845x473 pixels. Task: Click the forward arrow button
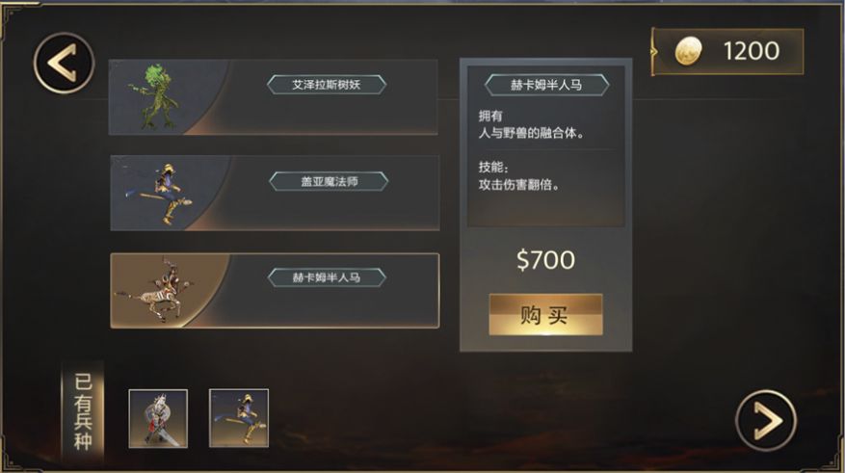point(766,420)
